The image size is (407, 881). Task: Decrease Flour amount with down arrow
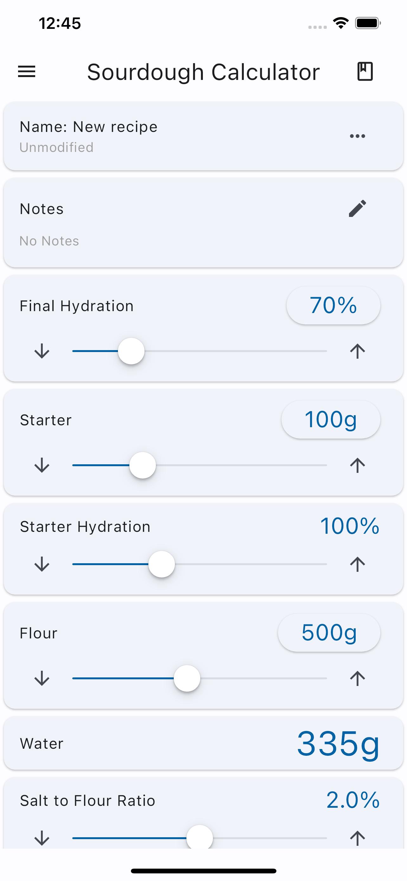(42, 679)
